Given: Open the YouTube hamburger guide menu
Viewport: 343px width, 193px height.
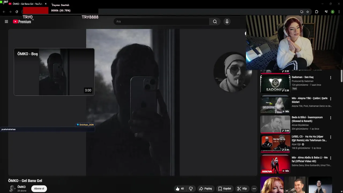Looking at the screenshot, I should (6, 21).
